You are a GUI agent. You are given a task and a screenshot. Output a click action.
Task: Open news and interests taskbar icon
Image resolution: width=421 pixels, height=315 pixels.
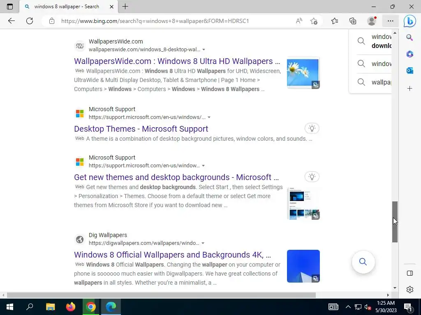(333, 307)
